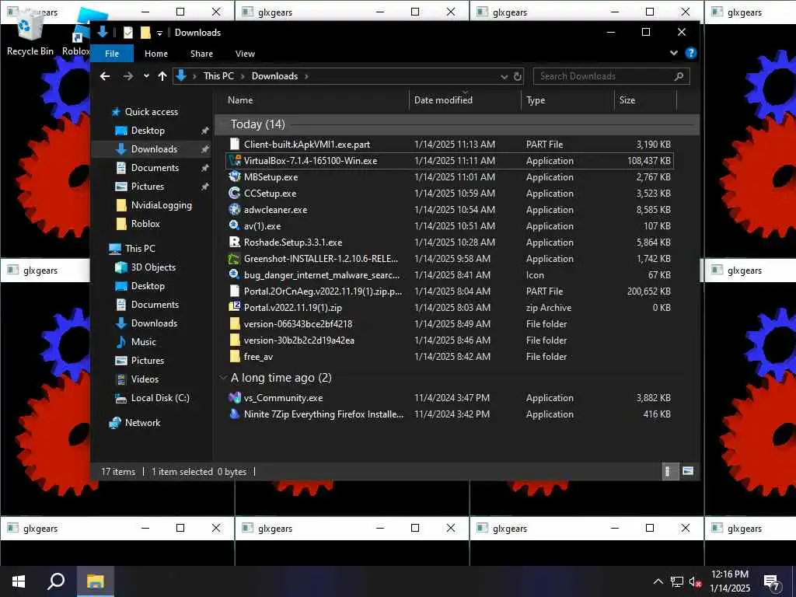This screenshot has height=597, width=796.
Task: Click chevron after This PC in address bar
Action: coord(243,76)
